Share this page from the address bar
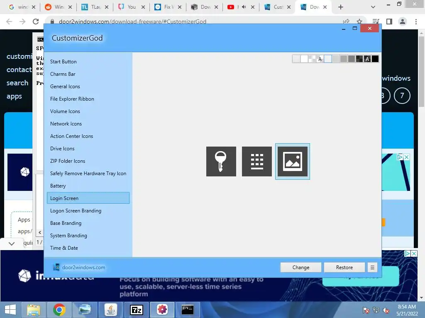 click(346, 22)
